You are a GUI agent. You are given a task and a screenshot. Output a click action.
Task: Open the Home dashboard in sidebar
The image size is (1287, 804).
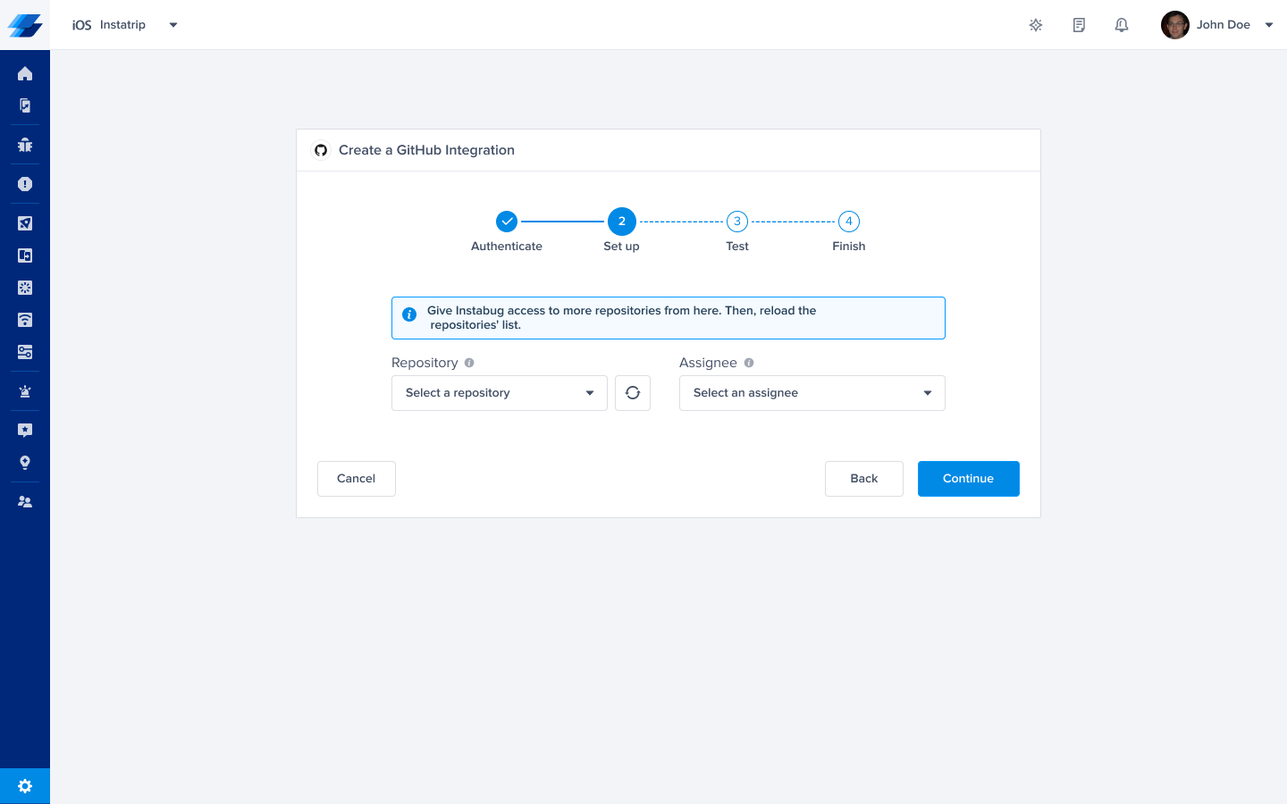[x=25, y=73]
